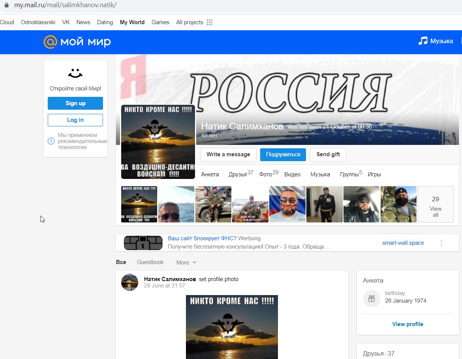Click the Sign up button
Viewport: 462px width, 359px height.
point(75,103)
